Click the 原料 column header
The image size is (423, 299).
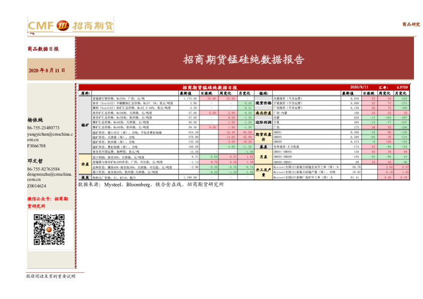(85, 93)
